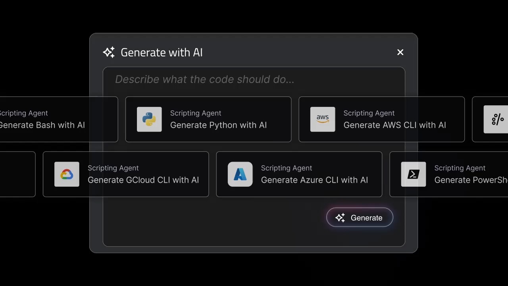Click the Azure logo icon
This screenshot has height=286, width=508.
pyautogui.click(x=240, y=174)
